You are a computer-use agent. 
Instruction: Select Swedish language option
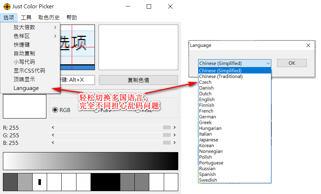click(x=235, y=180)
